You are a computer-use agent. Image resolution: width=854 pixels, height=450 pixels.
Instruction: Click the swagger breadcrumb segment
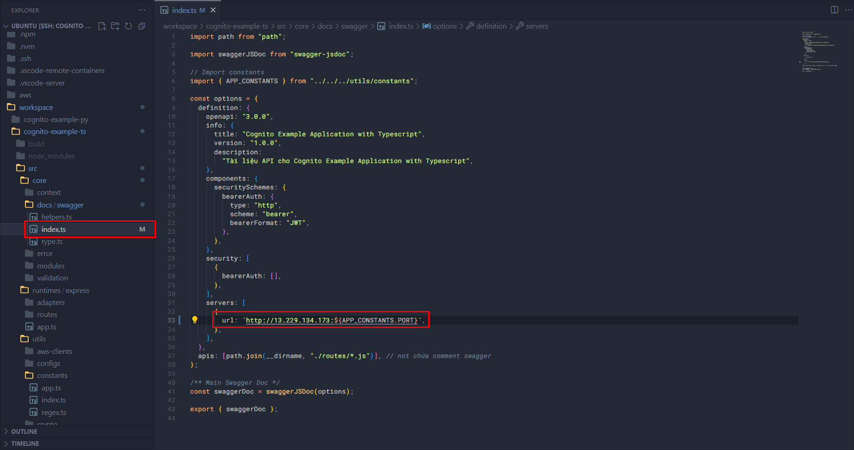(354, 26)
